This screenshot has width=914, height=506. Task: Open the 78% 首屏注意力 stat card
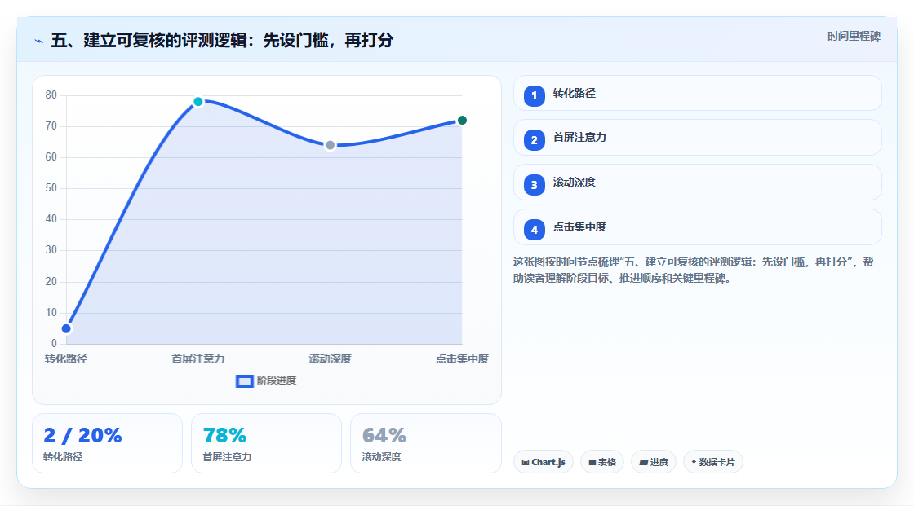[x=266, y=443]
